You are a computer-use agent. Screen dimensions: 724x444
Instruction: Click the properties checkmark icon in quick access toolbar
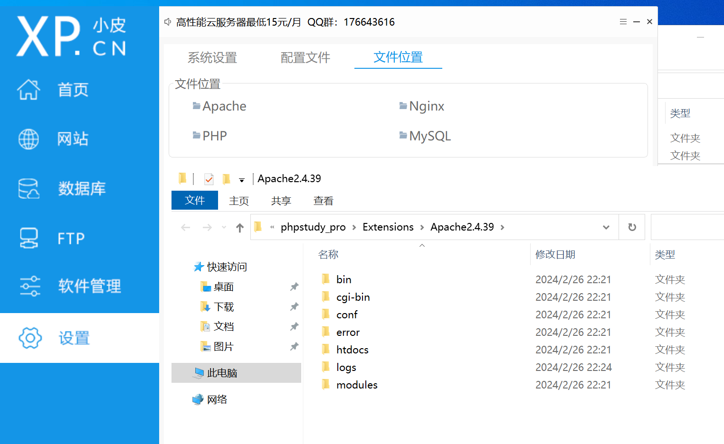click(209, 179)
